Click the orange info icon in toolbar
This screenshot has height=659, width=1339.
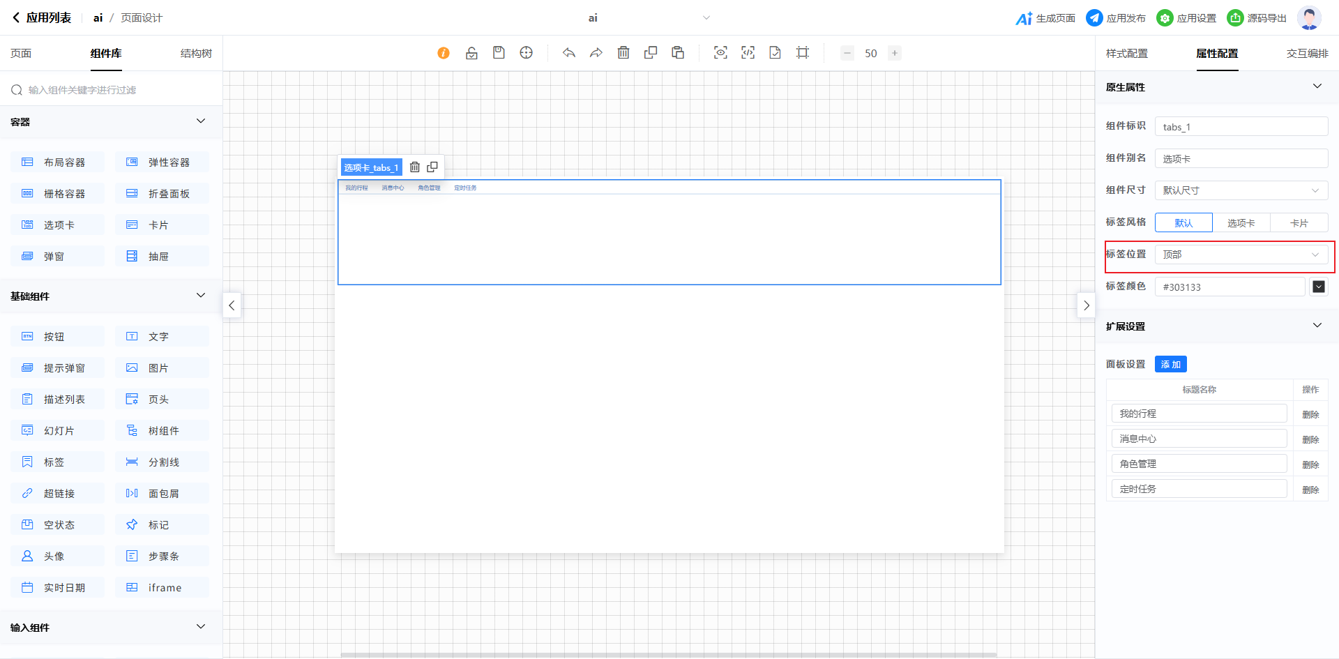[x=444, y=53]
